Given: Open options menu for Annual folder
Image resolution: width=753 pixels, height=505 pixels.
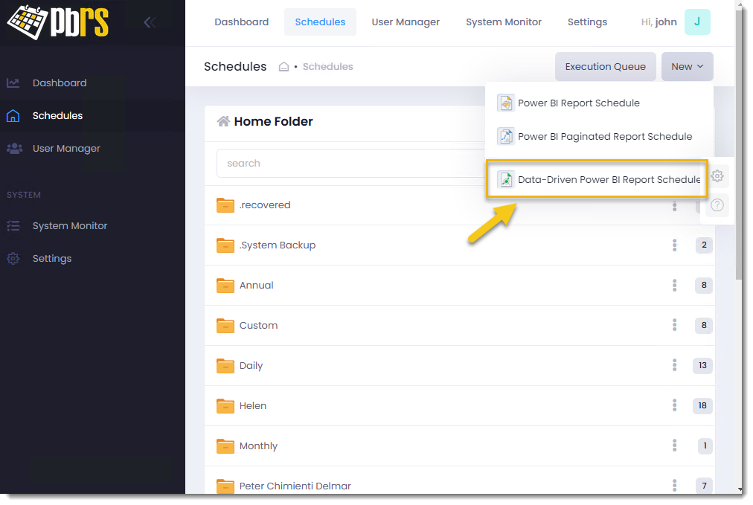Looking at the screenshot, I should (674, 286).
